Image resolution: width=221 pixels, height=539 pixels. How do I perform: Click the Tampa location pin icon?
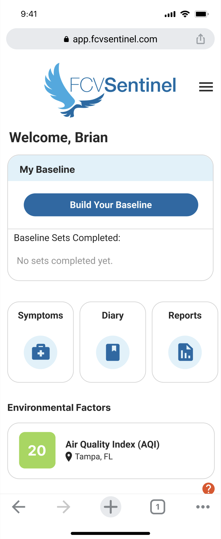click(x=69, y=457)
